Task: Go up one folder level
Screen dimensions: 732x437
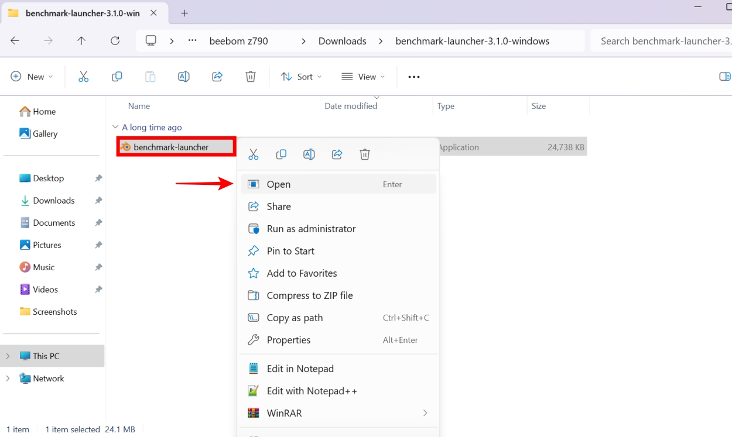Action: [81, 41]
